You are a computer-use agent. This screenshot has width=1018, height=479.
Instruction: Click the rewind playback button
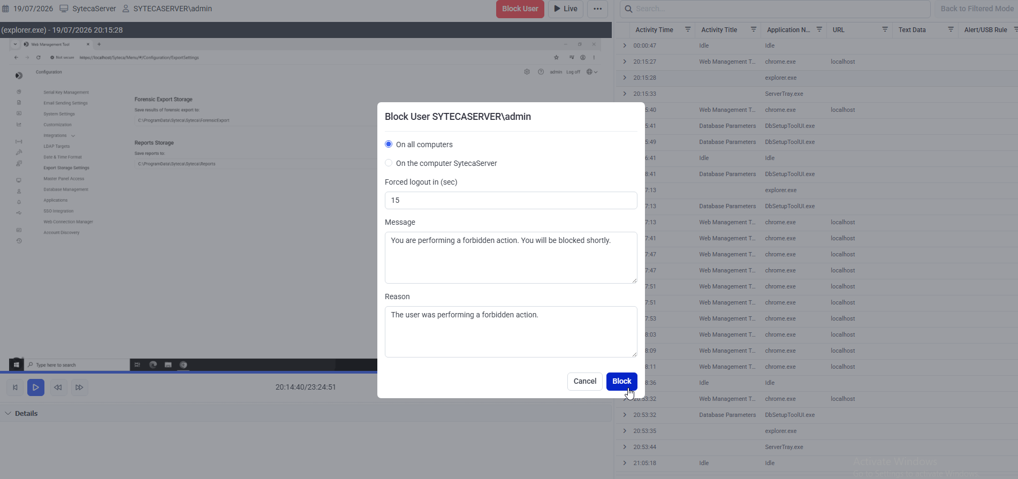[x=58, y=387]
